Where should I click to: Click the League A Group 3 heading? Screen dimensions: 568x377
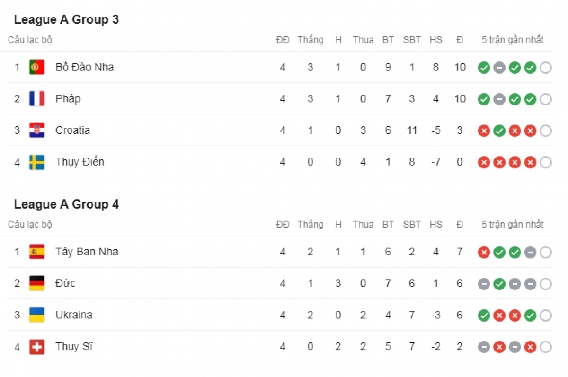coord(66,20)
